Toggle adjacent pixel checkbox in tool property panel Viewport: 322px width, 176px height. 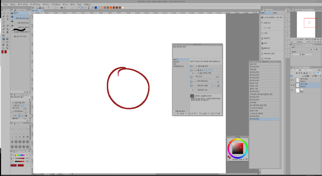13,103
